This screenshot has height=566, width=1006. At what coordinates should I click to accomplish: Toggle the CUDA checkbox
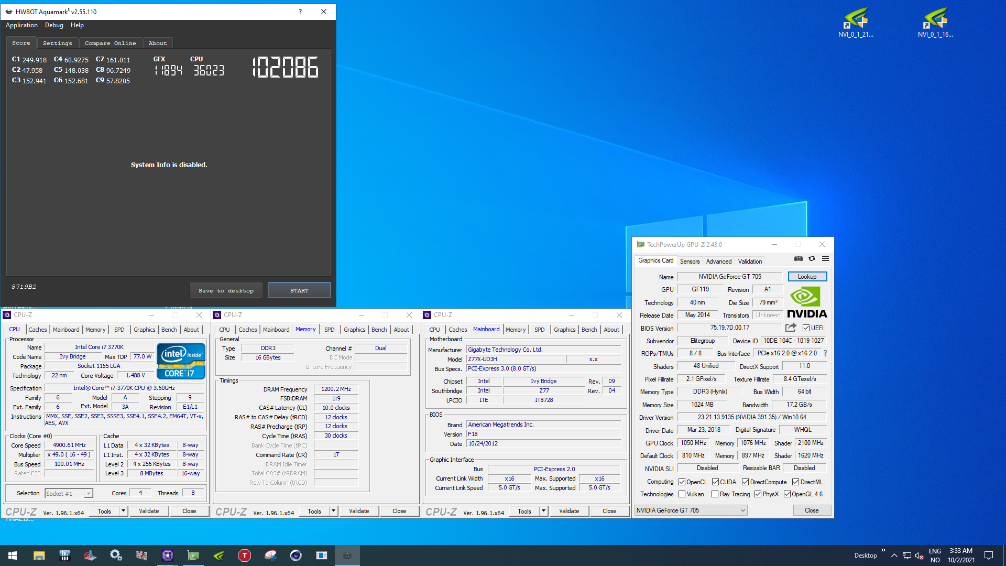click(715, 482)
